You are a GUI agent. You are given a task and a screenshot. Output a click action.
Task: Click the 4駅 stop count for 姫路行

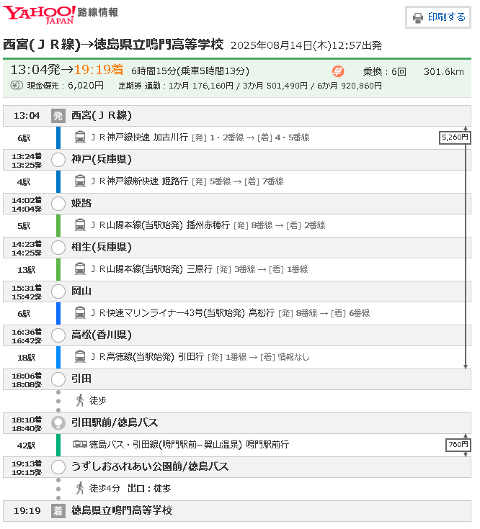[x=24, y=182]
